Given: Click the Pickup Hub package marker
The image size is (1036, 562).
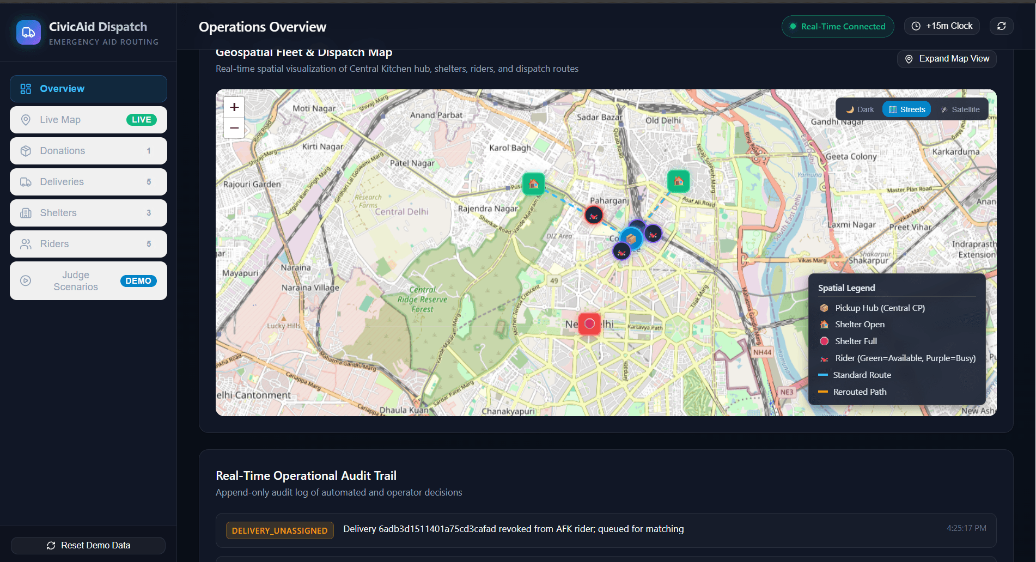Looking at the screenshot, I should pyautogui.click(x=631, y=239).
